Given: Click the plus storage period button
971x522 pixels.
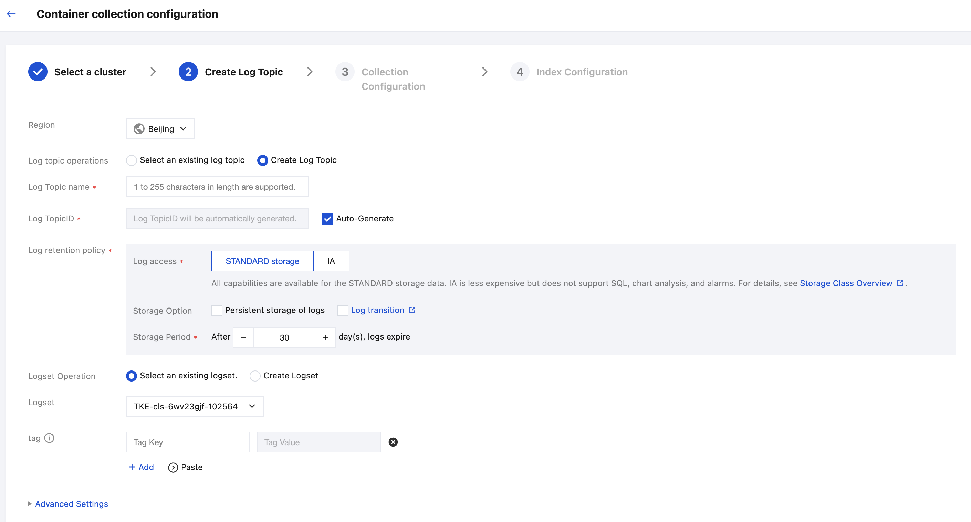Looking at the screenshot, I should pos(325,337).
